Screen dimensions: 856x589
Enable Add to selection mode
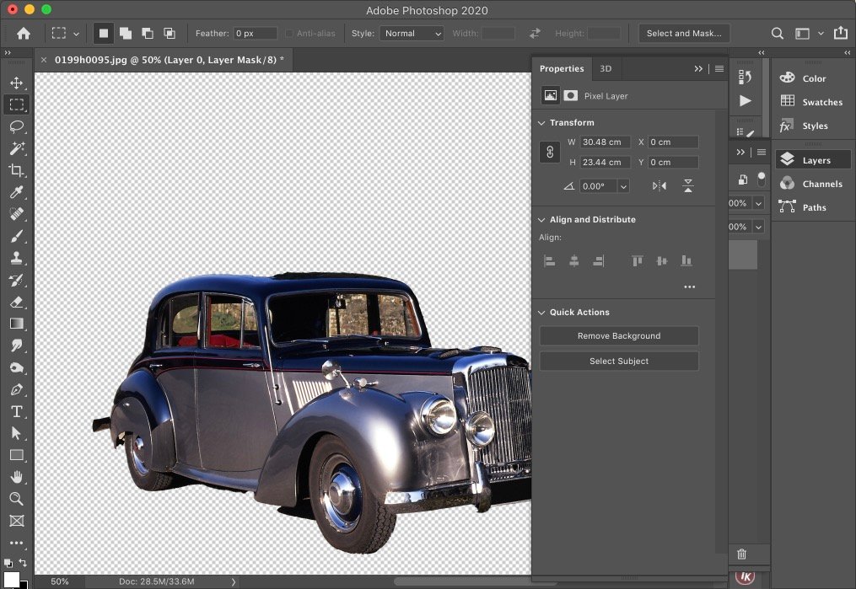126,33
